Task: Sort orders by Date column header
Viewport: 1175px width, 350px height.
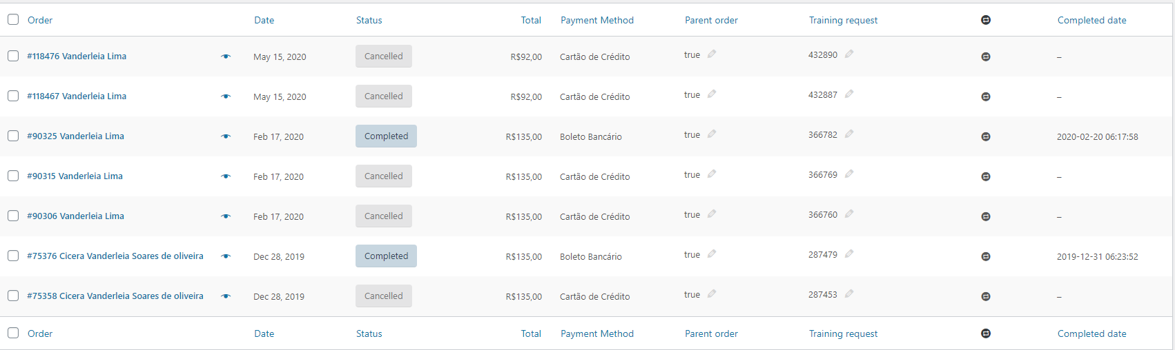Action: pyautogui.click(x=264, y=20)
